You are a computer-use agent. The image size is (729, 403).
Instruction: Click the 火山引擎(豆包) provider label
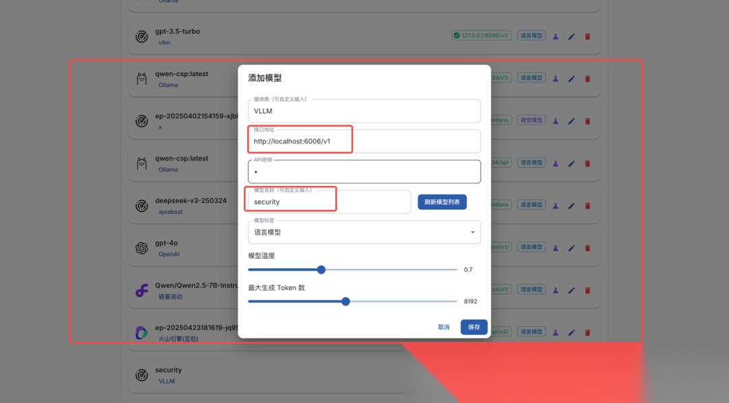coord(178,339)
